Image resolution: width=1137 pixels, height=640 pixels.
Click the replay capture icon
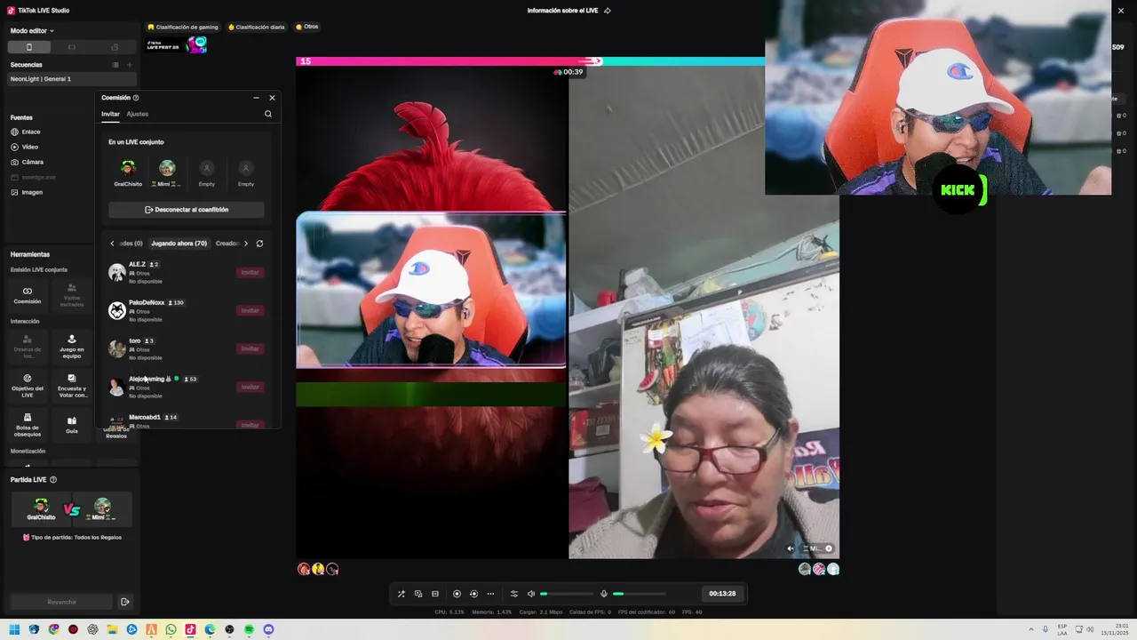[473, 594]
